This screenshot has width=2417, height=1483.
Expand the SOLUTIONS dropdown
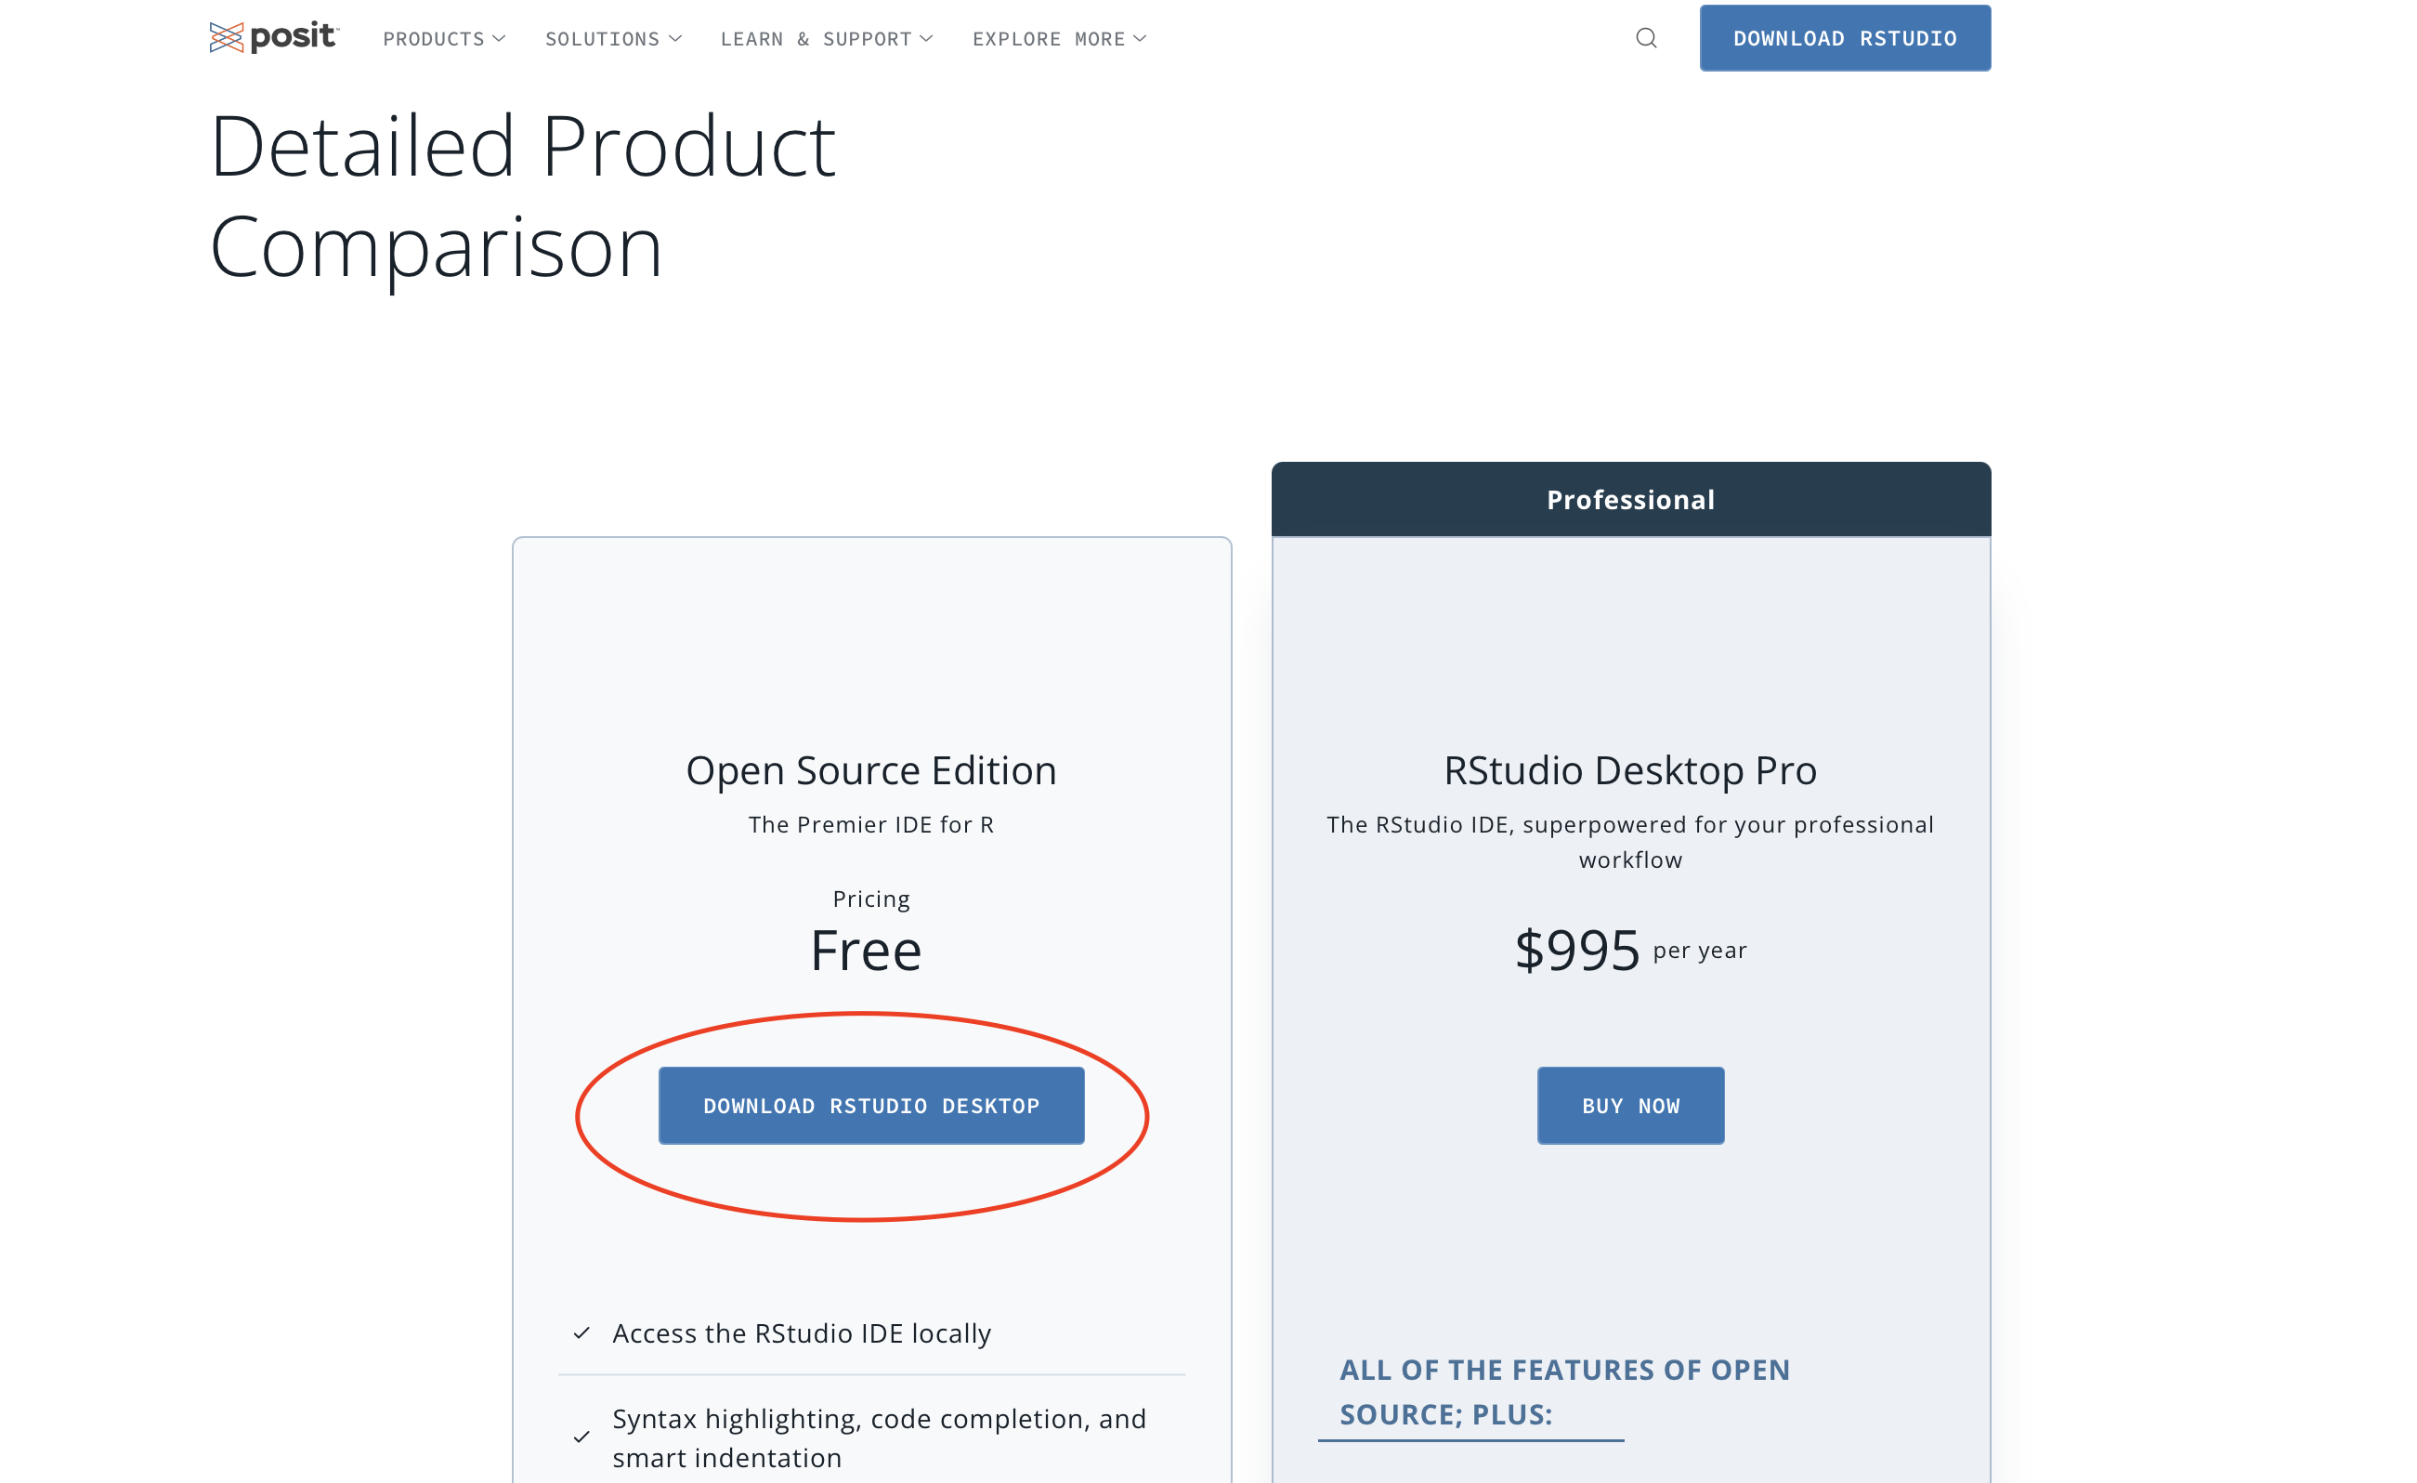pos(612,38)
